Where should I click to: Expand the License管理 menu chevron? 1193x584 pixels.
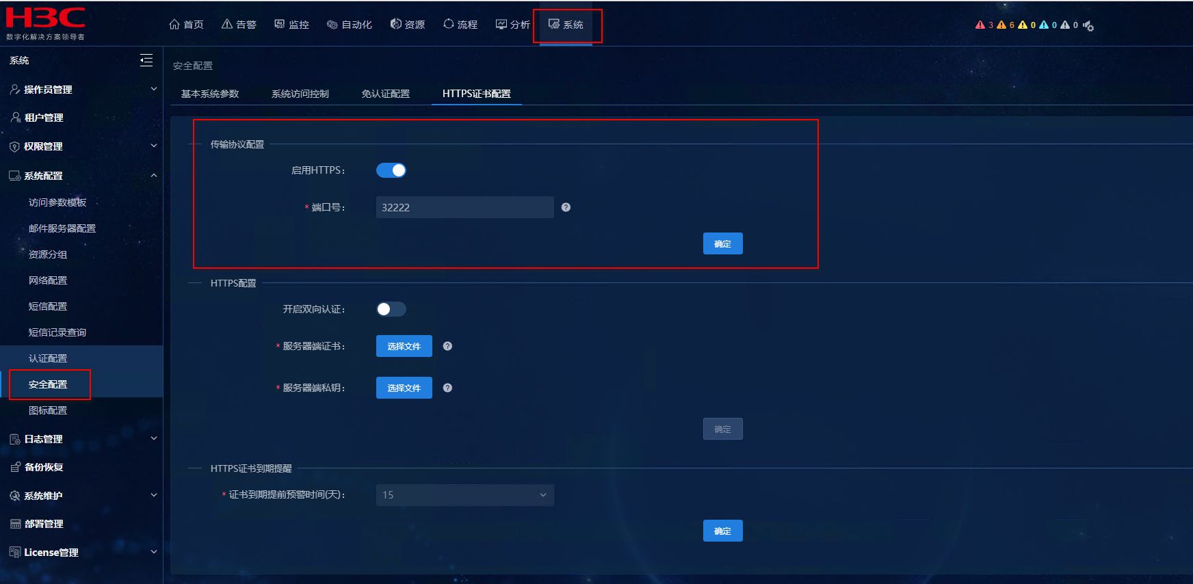click(154, 552)
